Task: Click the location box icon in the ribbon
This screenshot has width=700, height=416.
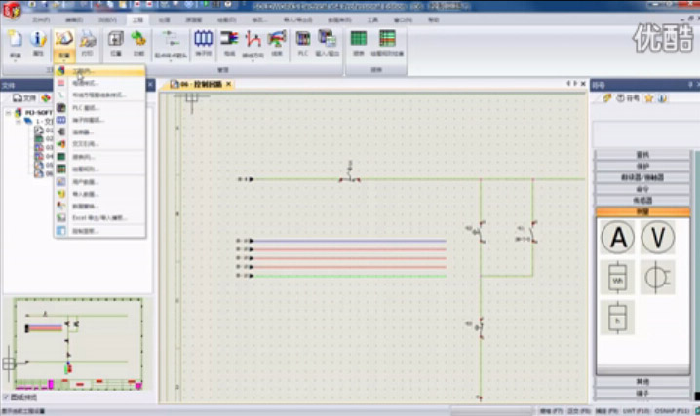Action: tap(116, 39)
